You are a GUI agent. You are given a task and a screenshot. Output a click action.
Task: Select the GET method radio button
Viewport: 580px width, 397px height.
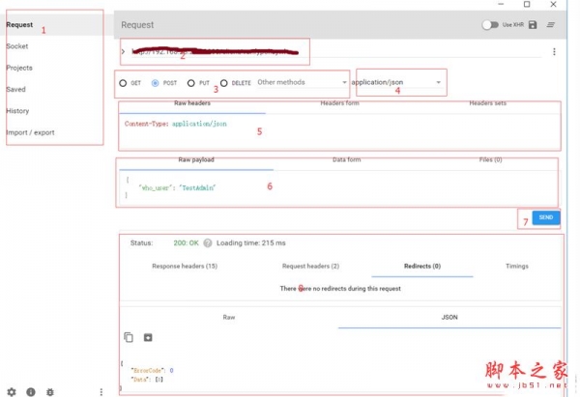click(123, 83)
